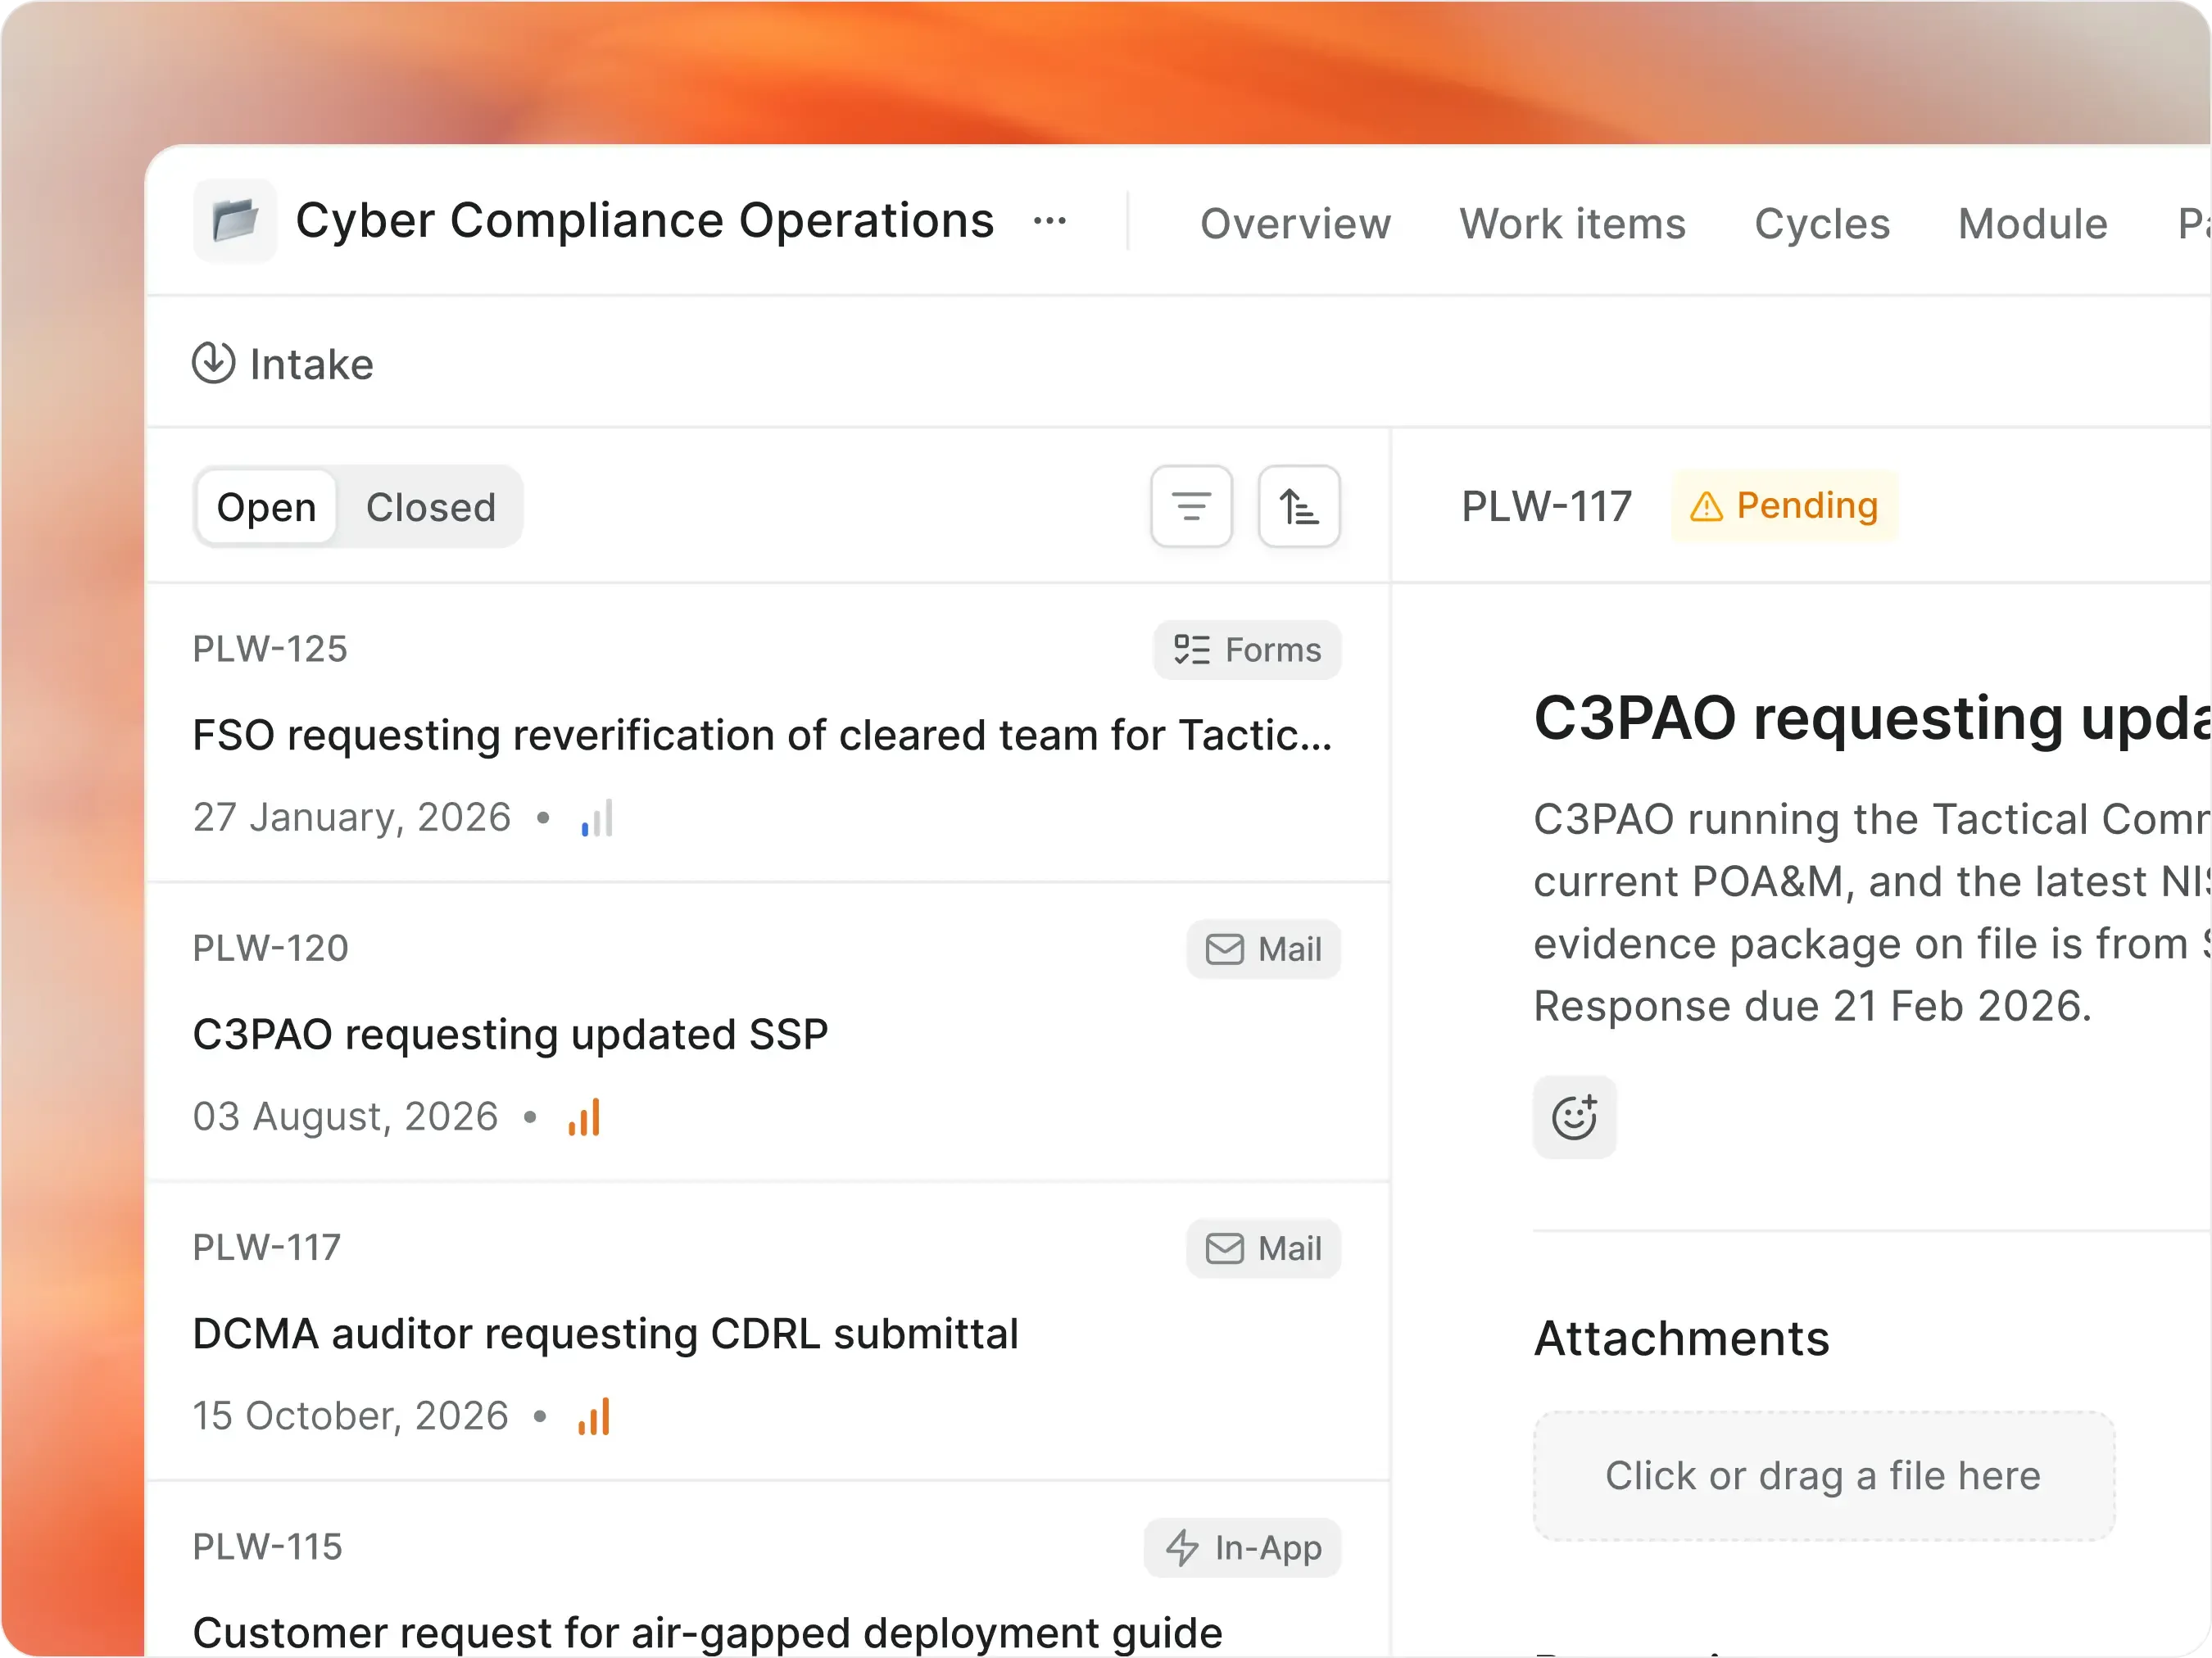Viewport: 2212px width, 1658px height.
Task: Open the project more options ellipsis
Action: pyautogui.click(x=1049, y=221)
